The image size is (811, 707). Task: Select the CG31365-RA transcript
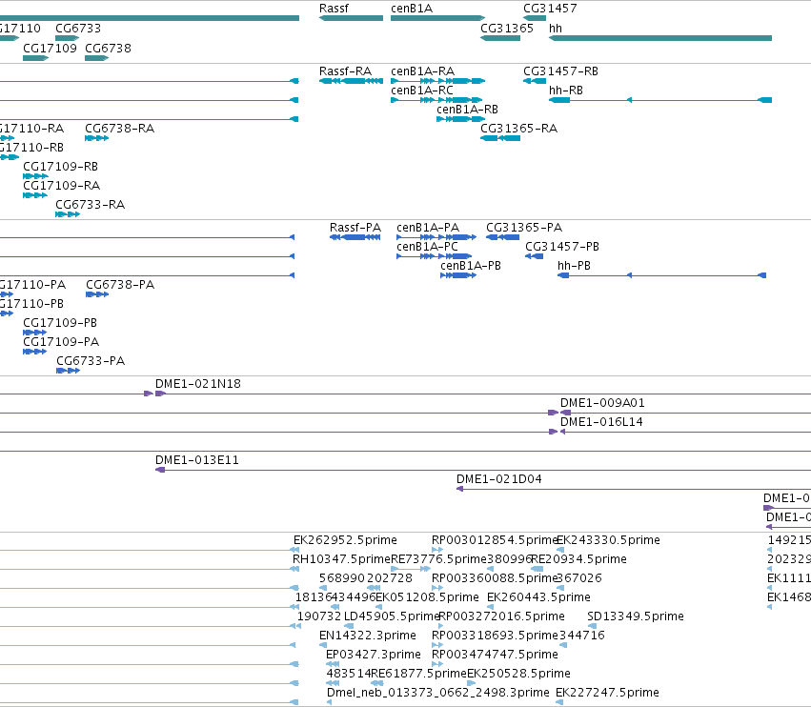click(500, 138)
